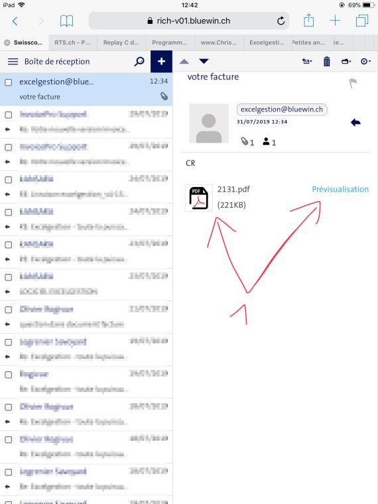Expand the mark-as envelope dropdown

(307, 61)
